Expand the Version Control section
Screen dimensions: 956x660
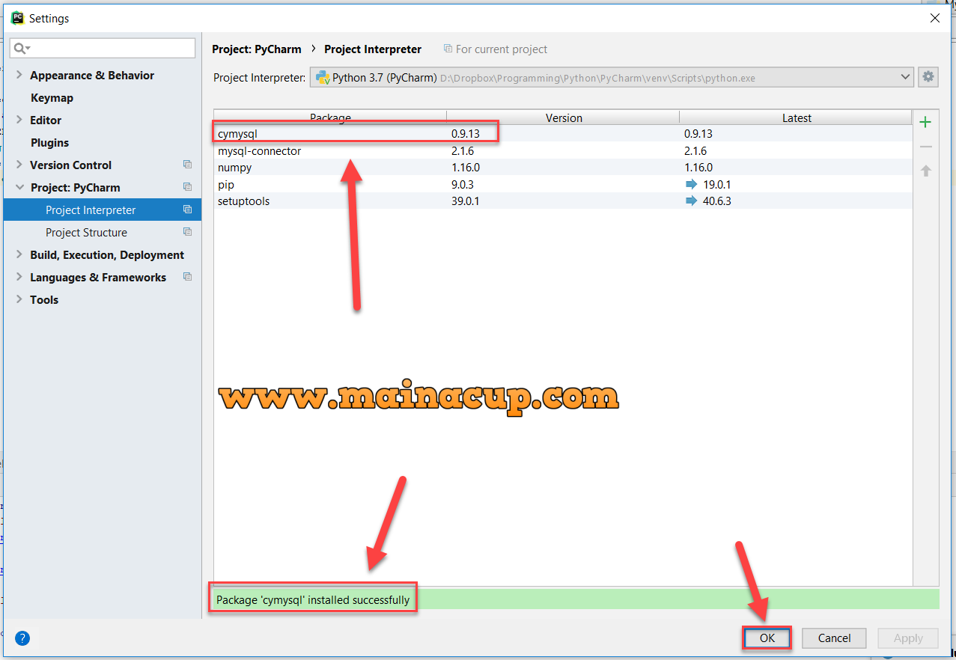click(19, 165)
